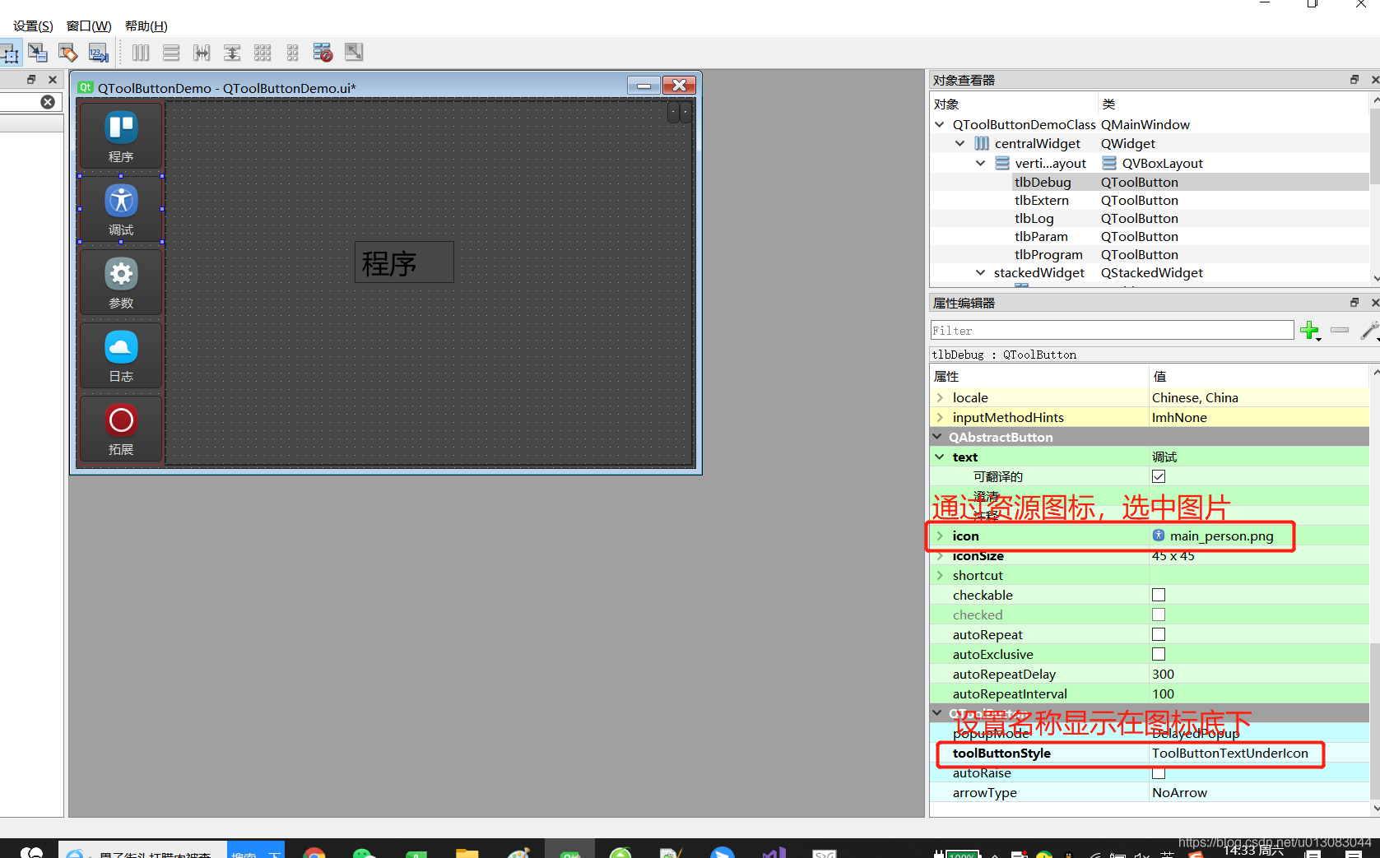Select the 程序 tool button on form
Image resolution: width=1380 pixels, height=858 pixels.
[x=121, y=136]
